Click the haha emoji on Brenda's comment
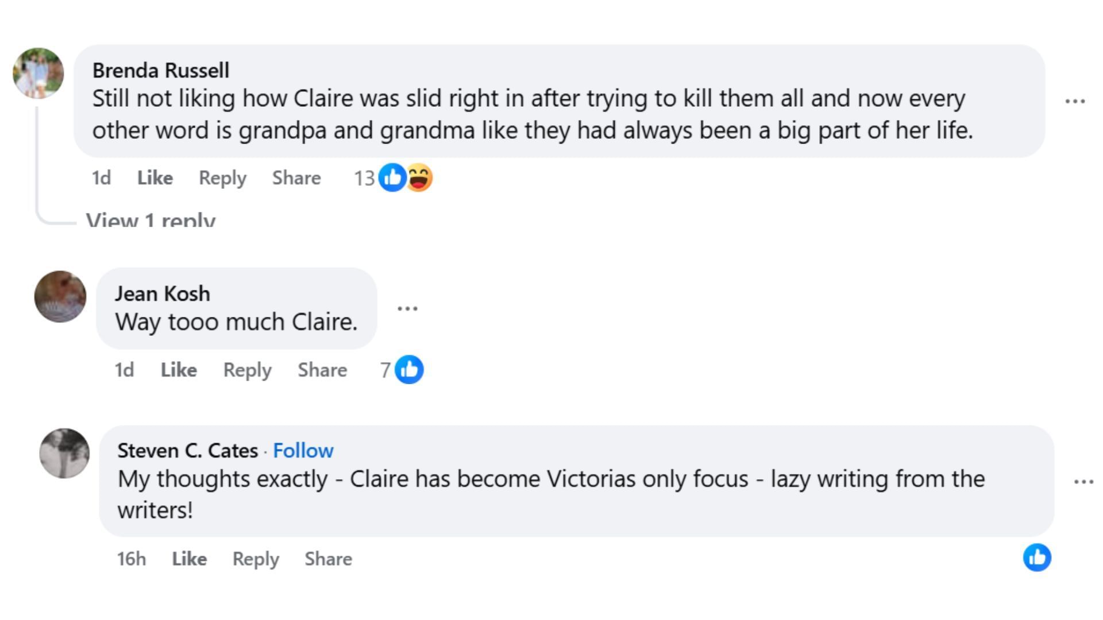Screen dimensions: 1103x620 [x=420, y=178]
